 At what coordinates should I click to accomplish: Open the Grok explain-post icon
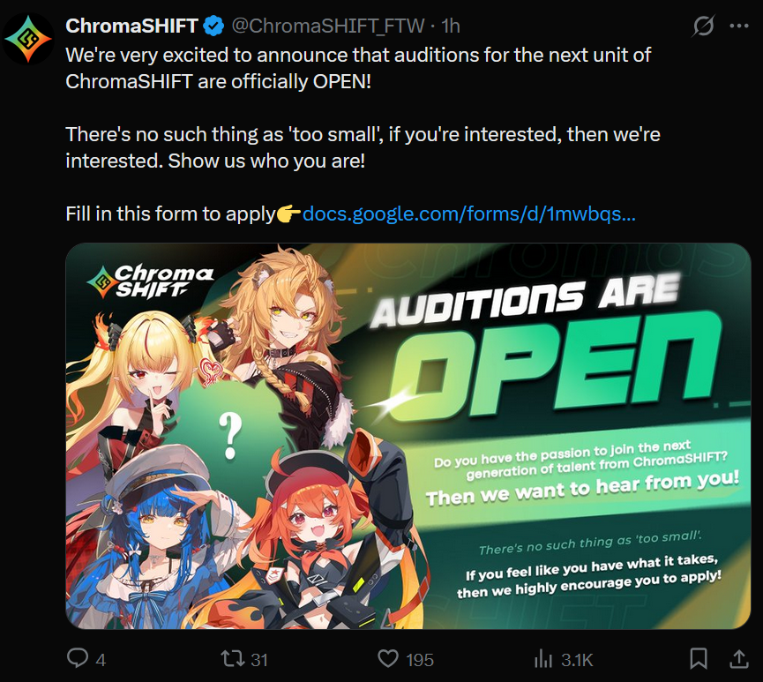click(703, 26)
